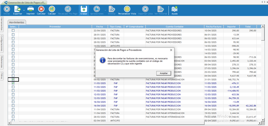Expand the Exportar dropdown arrow
Screen dimensions: 268x126
tap(24, 11)
